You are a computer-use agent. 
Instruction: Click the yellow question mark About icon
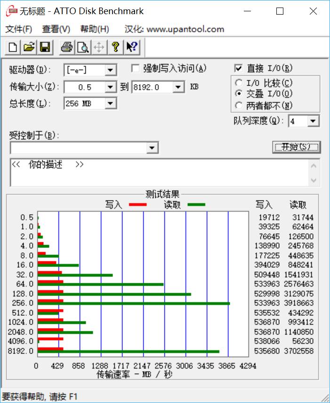(x=115, y=47)
